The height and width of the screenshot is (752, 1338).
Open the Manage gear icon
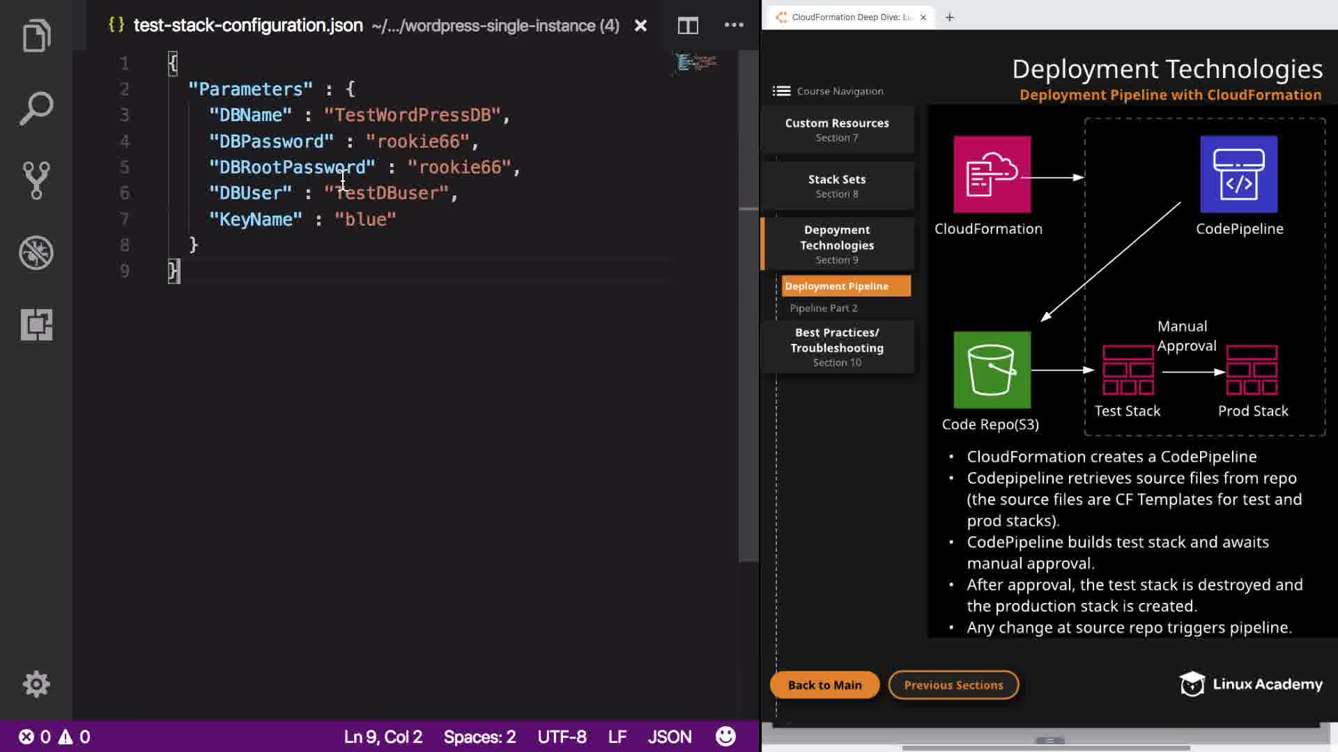36,684
